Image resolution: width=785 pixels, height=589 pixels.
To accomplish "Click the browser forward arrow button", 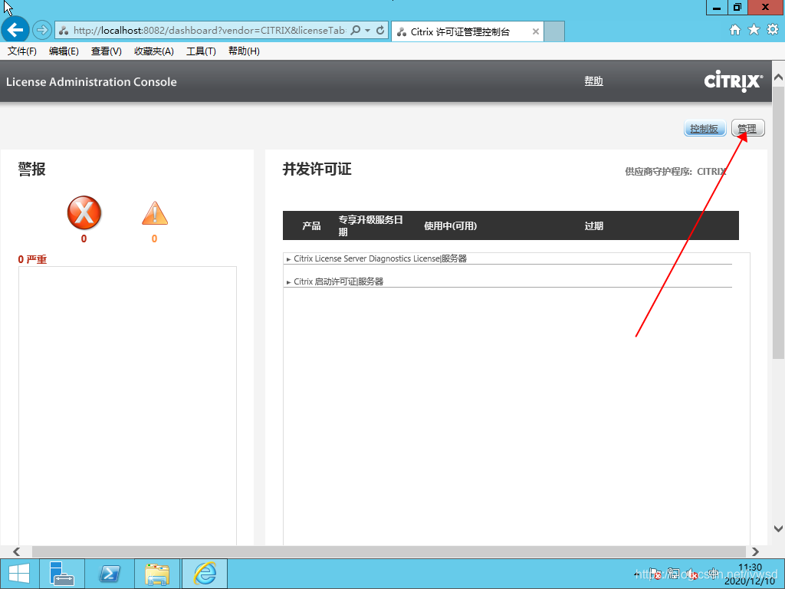I will tap(41, 31).
